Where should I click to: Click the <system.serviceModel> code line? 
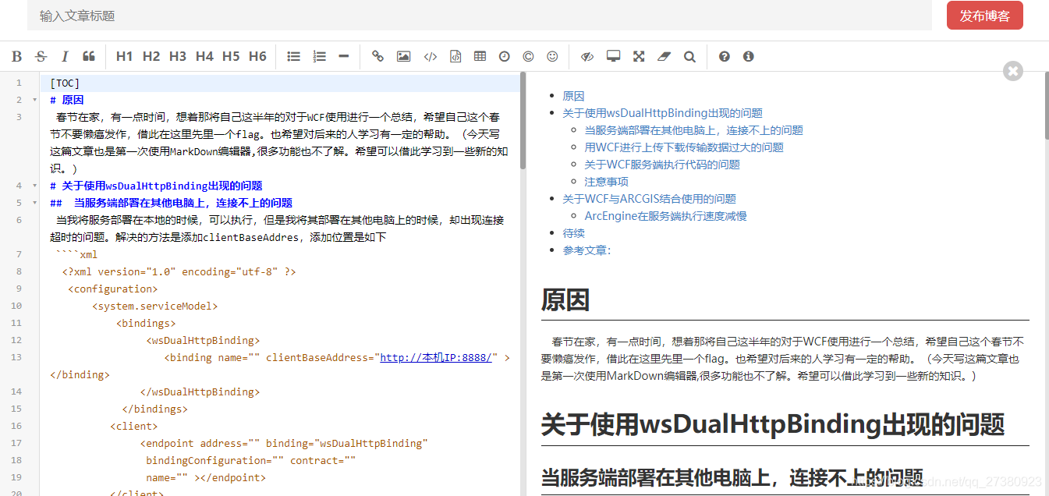[x=155, y=306]
